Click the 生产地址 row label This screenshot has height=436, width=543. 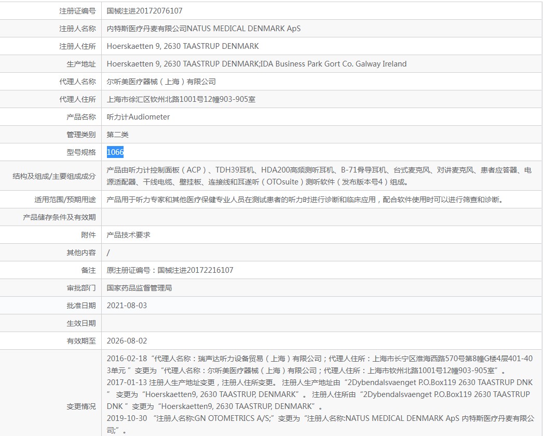(x=81, y=64)
